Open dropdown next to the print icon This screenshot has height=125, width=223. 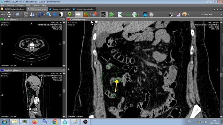[139, 15]
